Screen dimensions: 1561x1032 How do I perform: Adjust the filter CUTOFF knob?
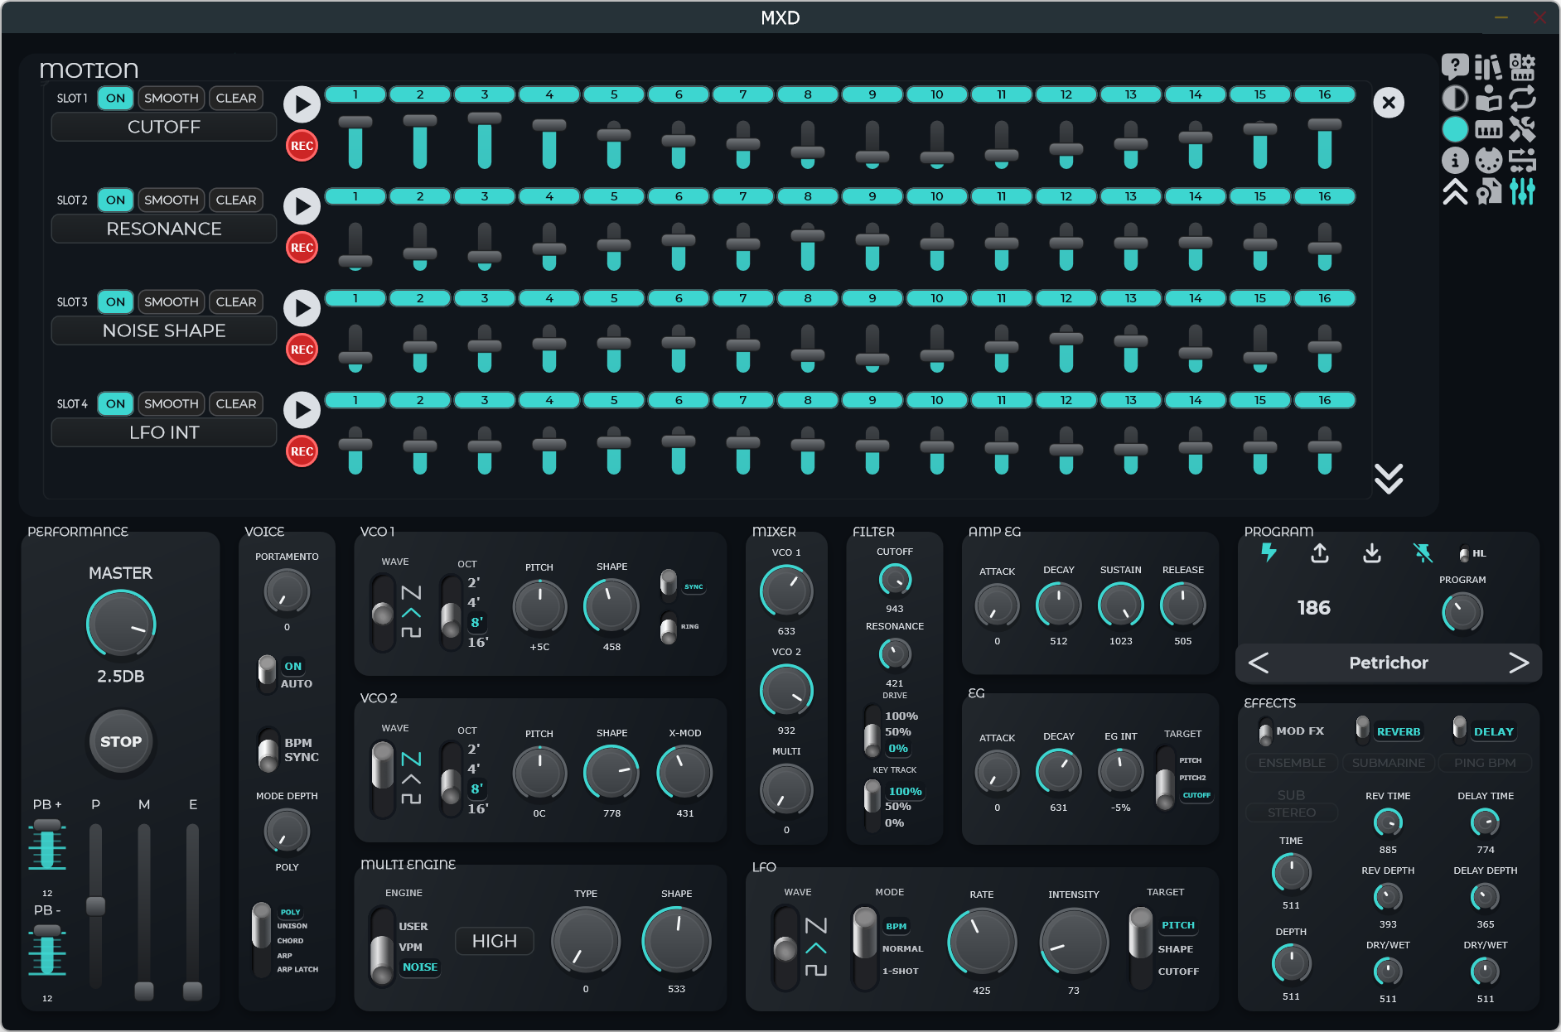point(895,580)
